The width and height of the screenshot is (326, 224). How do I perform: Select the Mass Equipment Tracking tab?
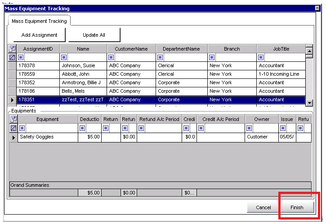(x=39, y=21)
